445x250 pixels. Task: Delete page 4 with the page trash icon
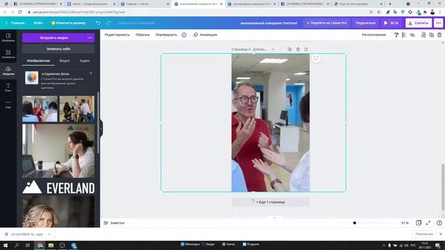pos(298,49)
